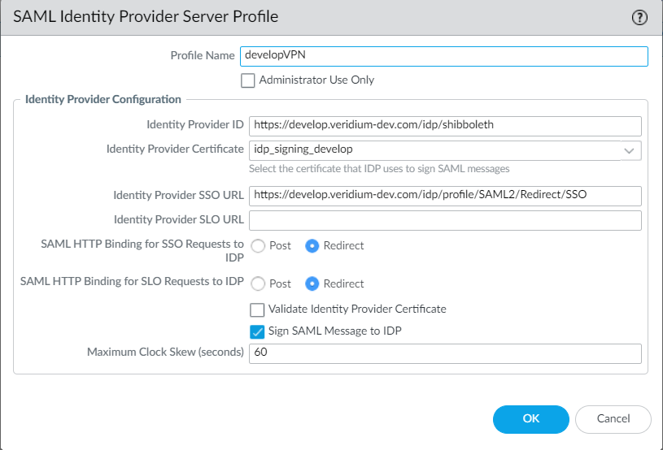Select Redirect for SLO Requests binding
The width and height of the screenshot is (663, 450).
coord(312,283)
